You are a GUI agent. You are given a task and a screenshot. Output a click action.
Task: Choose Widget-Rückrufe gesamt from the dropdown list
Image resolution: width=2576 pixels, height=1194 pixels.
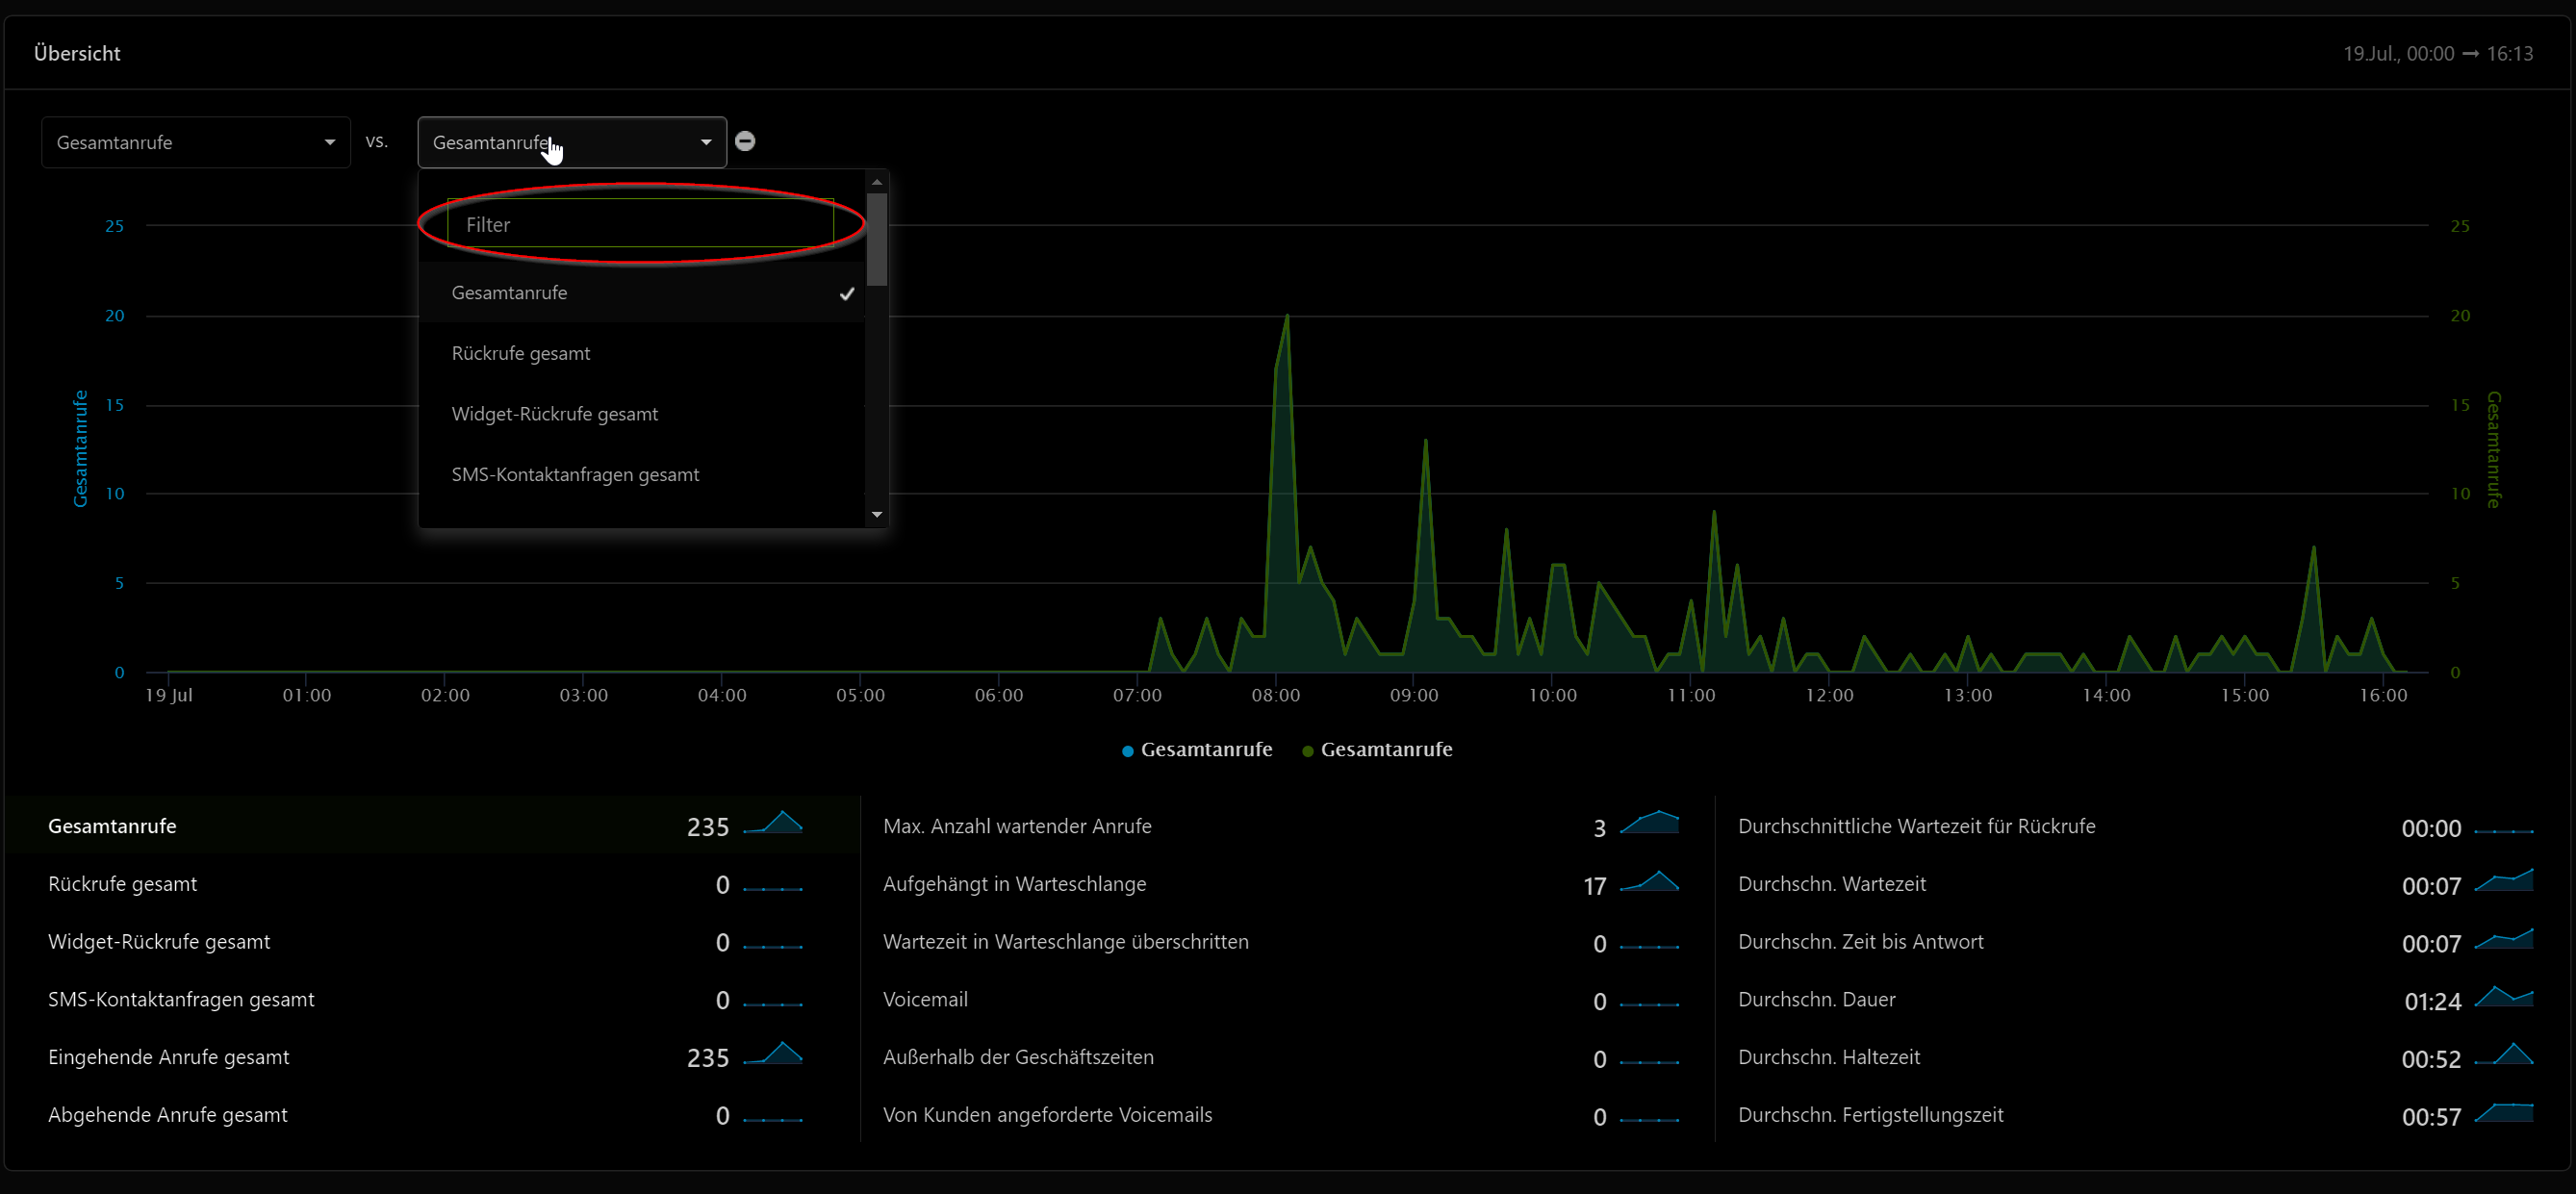[554, 414]
